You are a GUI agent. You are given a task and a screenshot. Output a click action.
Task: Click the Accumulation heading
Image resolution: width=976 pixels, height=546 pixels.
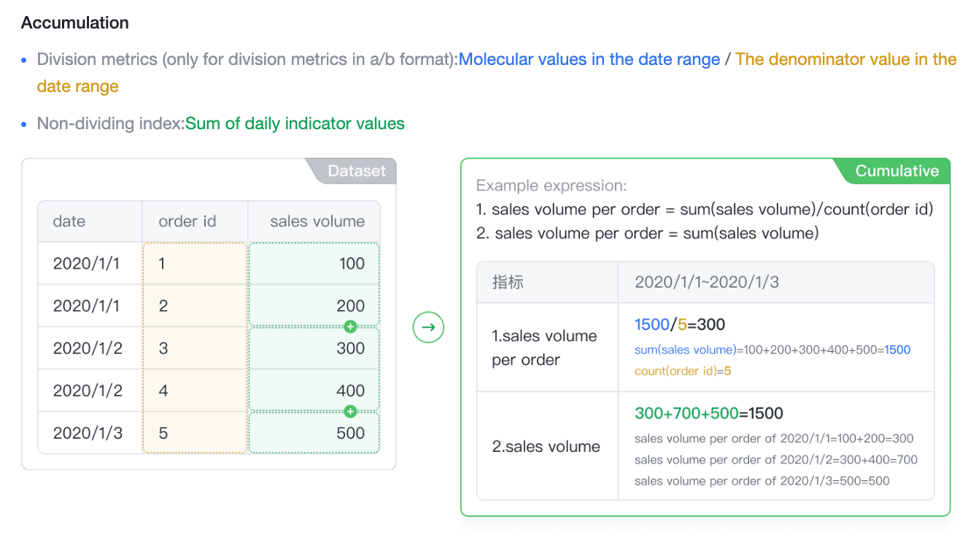(x=75, y=23)
